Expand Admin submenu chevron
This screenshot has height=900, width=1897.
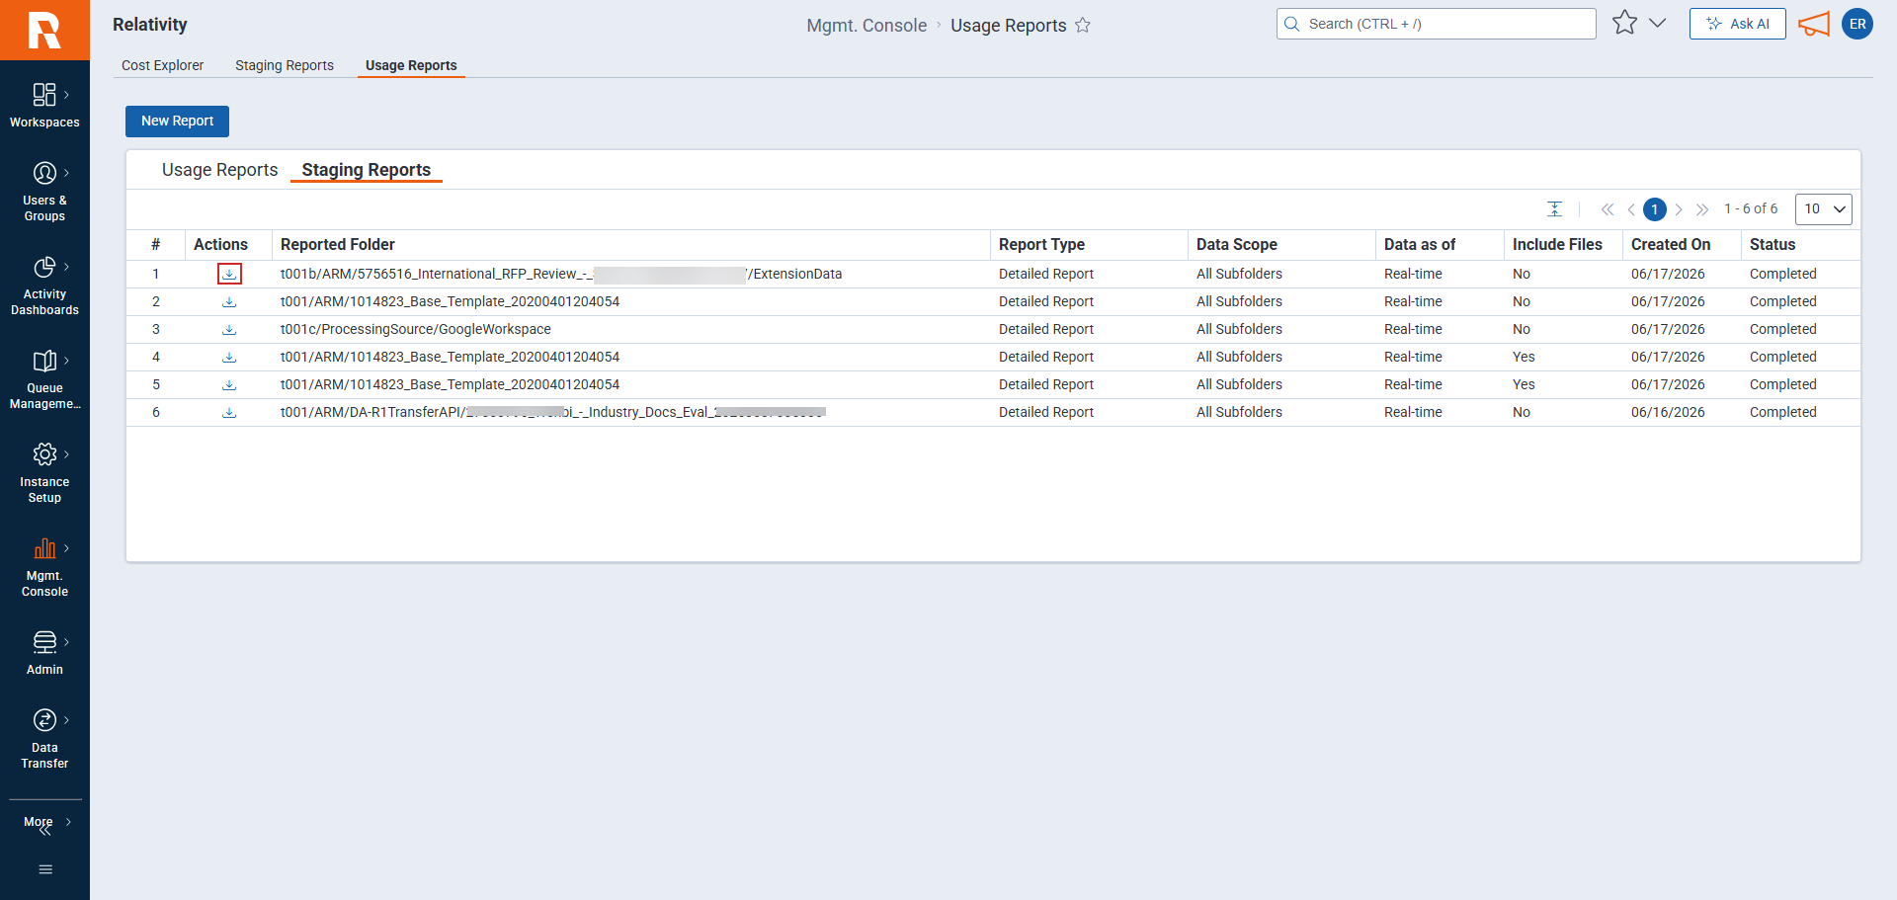pos(66,642)
